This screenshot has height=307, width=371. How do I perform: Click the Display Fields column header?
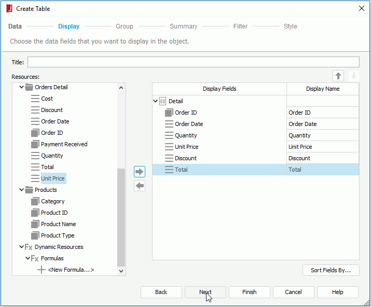pyautogui.click(x=219, y=89)
